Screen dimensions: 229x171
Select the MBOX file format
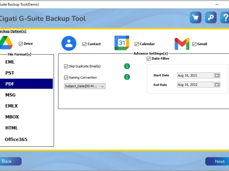pyautogui.click(x=12, y=117)
